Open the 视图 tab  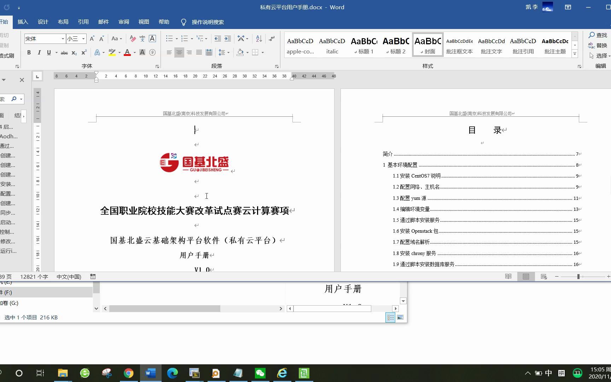[144, 22]
